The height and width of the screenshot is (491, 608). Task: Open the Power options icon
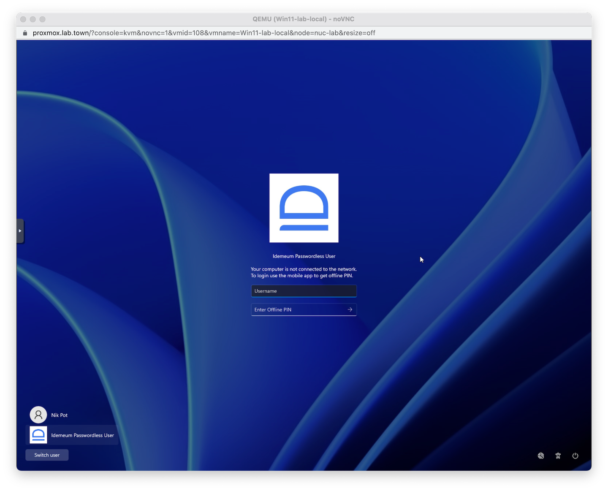(x=575, y=456)
